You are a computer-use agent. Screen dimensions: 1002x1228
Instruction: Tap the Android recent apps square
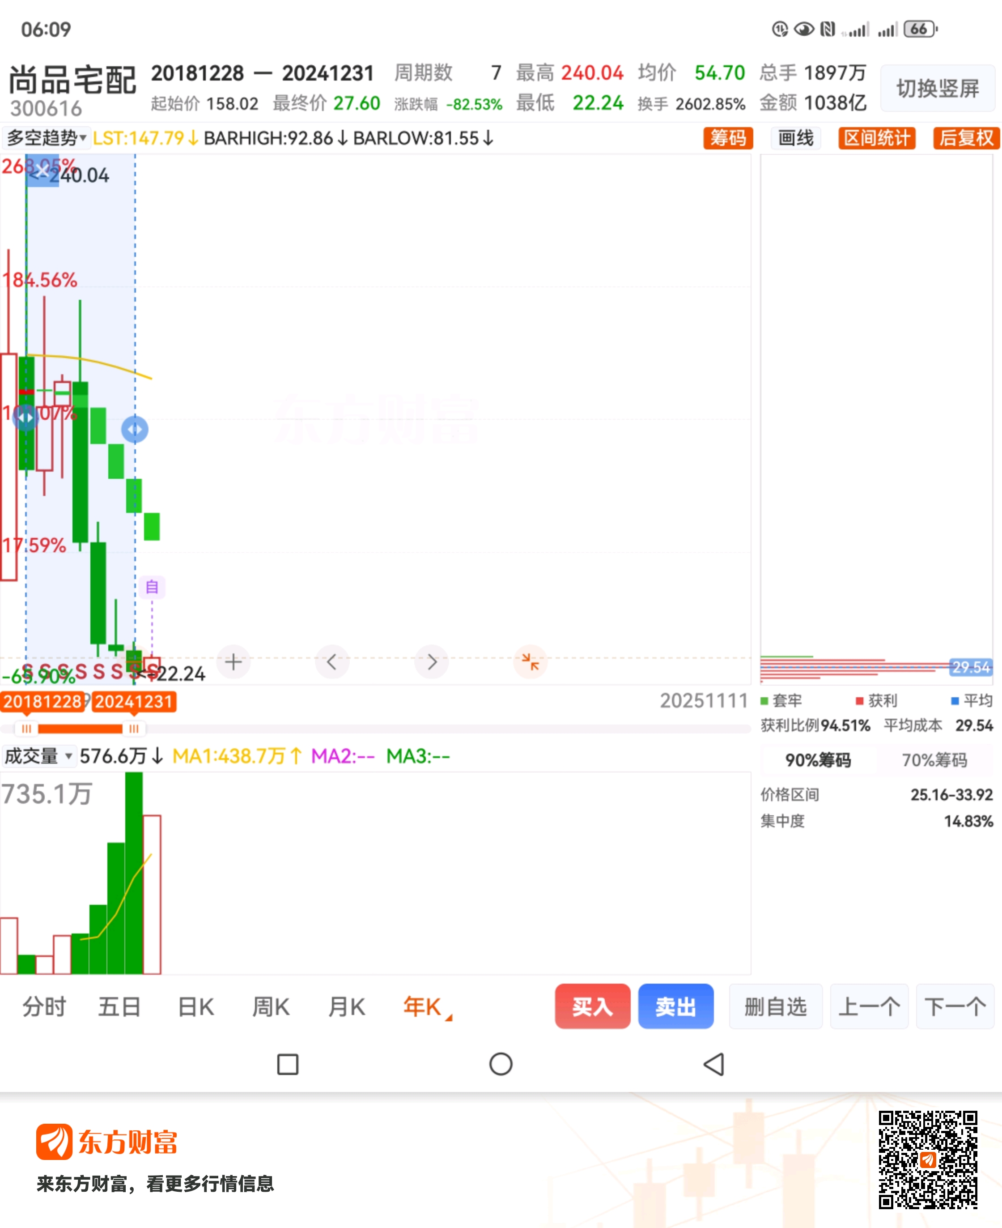click(288, 1064)
